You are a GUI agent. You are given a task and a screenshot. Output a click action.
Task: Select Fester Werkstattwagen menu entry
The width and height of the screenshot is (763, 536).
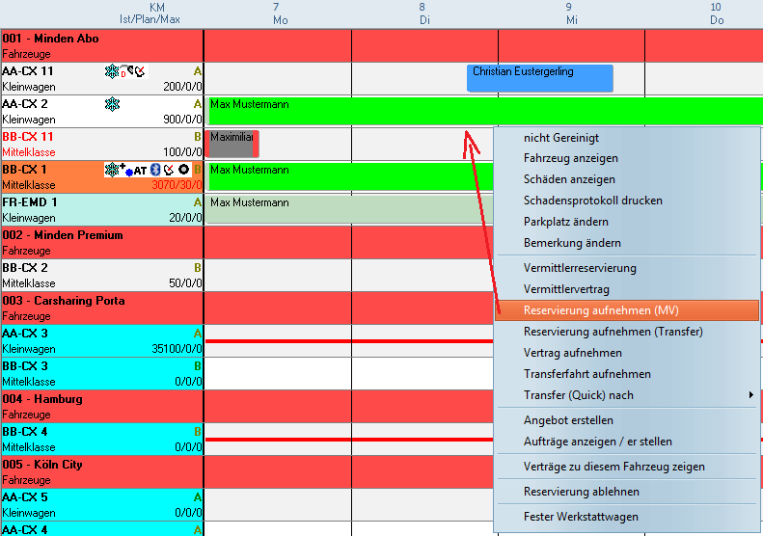[580, 517]
